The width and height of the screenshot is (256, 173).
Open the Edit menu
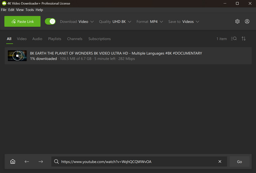point(11,10)
